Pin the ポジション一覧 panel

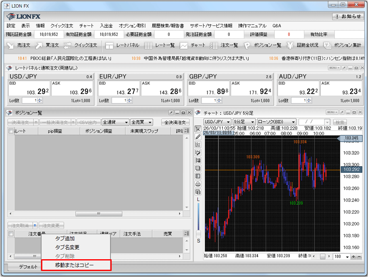click(x=171, y=113)
